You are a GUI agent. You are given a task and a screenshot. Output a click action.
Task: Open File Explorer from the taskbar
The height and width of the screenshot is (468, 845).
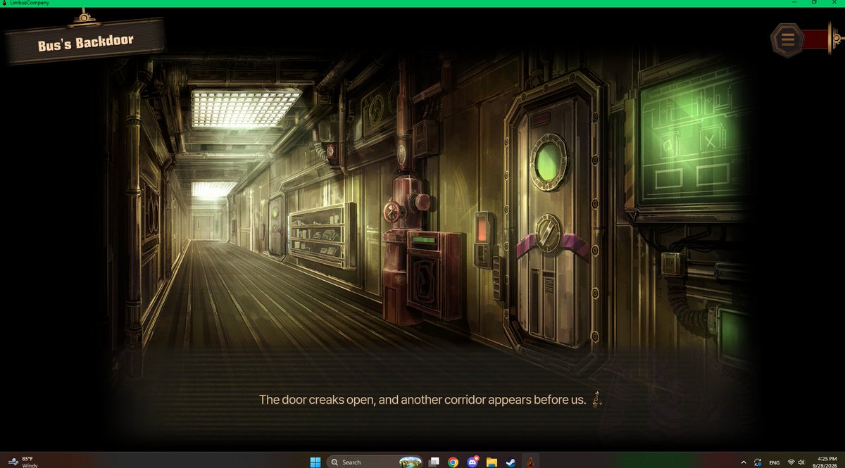coord(492,462)
